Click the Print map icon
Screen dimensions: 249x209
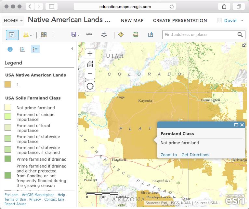coord(104,34)
